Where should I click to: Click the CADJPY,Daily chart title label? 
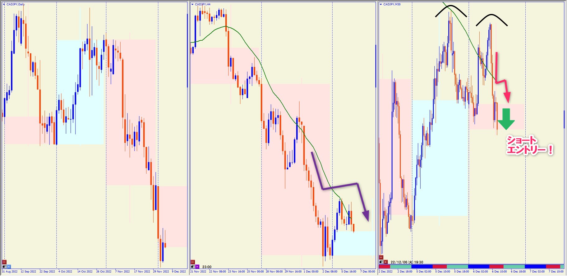point(16,4)
